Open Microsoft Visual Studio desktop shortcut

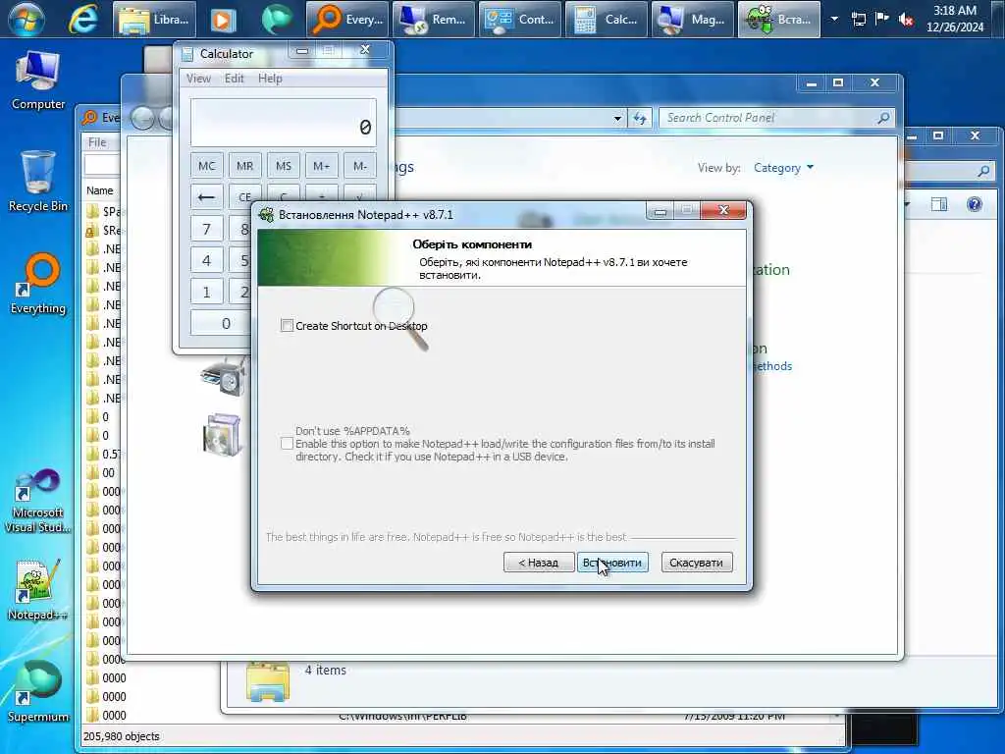tap(38, 502)
